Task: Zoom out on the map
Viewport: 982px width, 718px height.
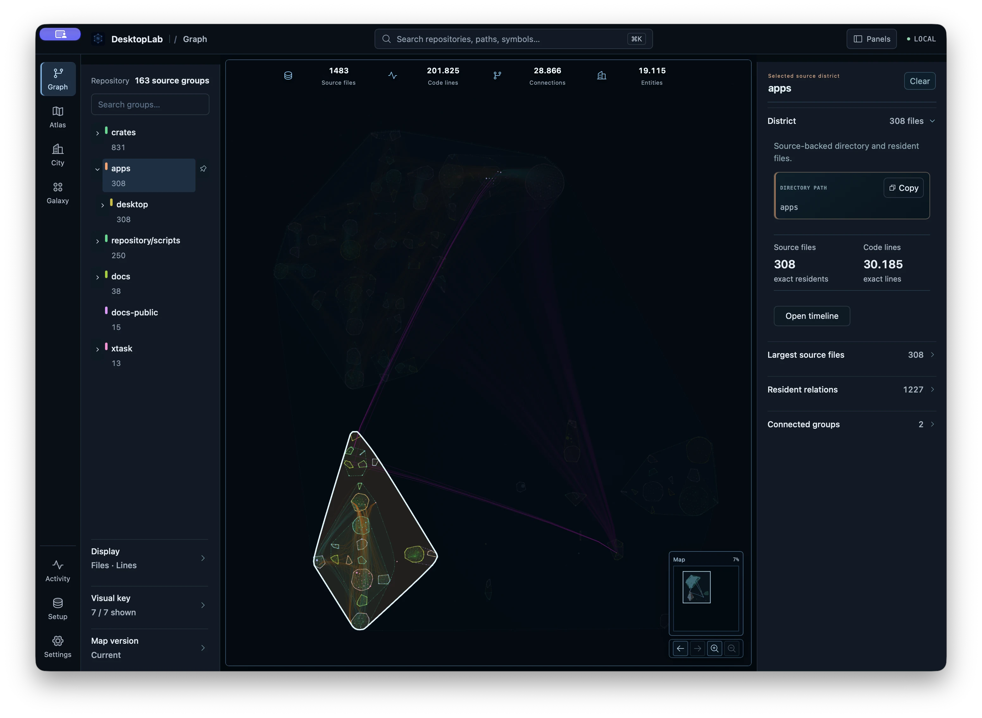Action: click(732, 648)
